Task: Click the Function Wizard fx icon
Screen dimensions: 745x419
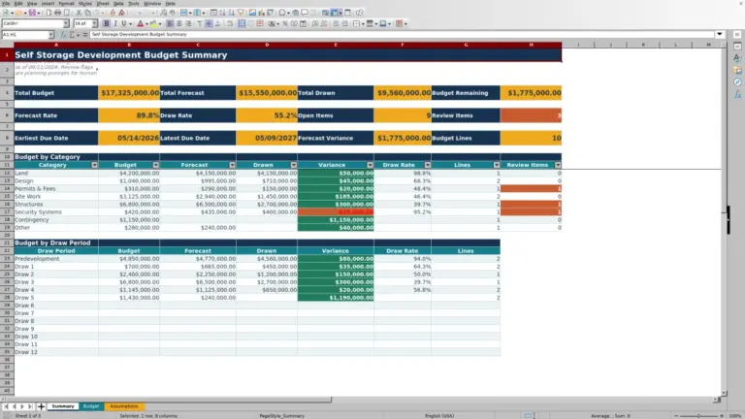Action: point(63,34)
